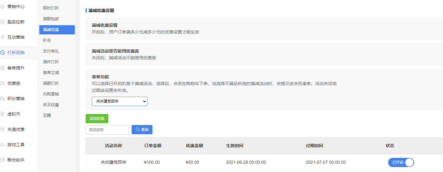This screenshot has width=443, height=172.
Task: Click the 营销中心 chart icon
Action: point(2,6)
